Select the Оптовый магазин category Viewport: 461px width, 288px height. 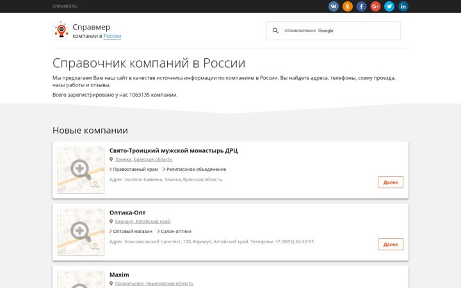[133, 231]
